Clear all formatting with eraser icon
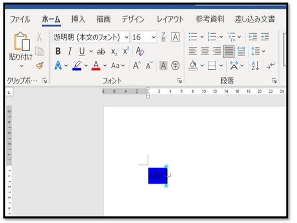Image resolution: width=297 pixels, height=223 pixels. pyautogui.click(x=140, y=51)
